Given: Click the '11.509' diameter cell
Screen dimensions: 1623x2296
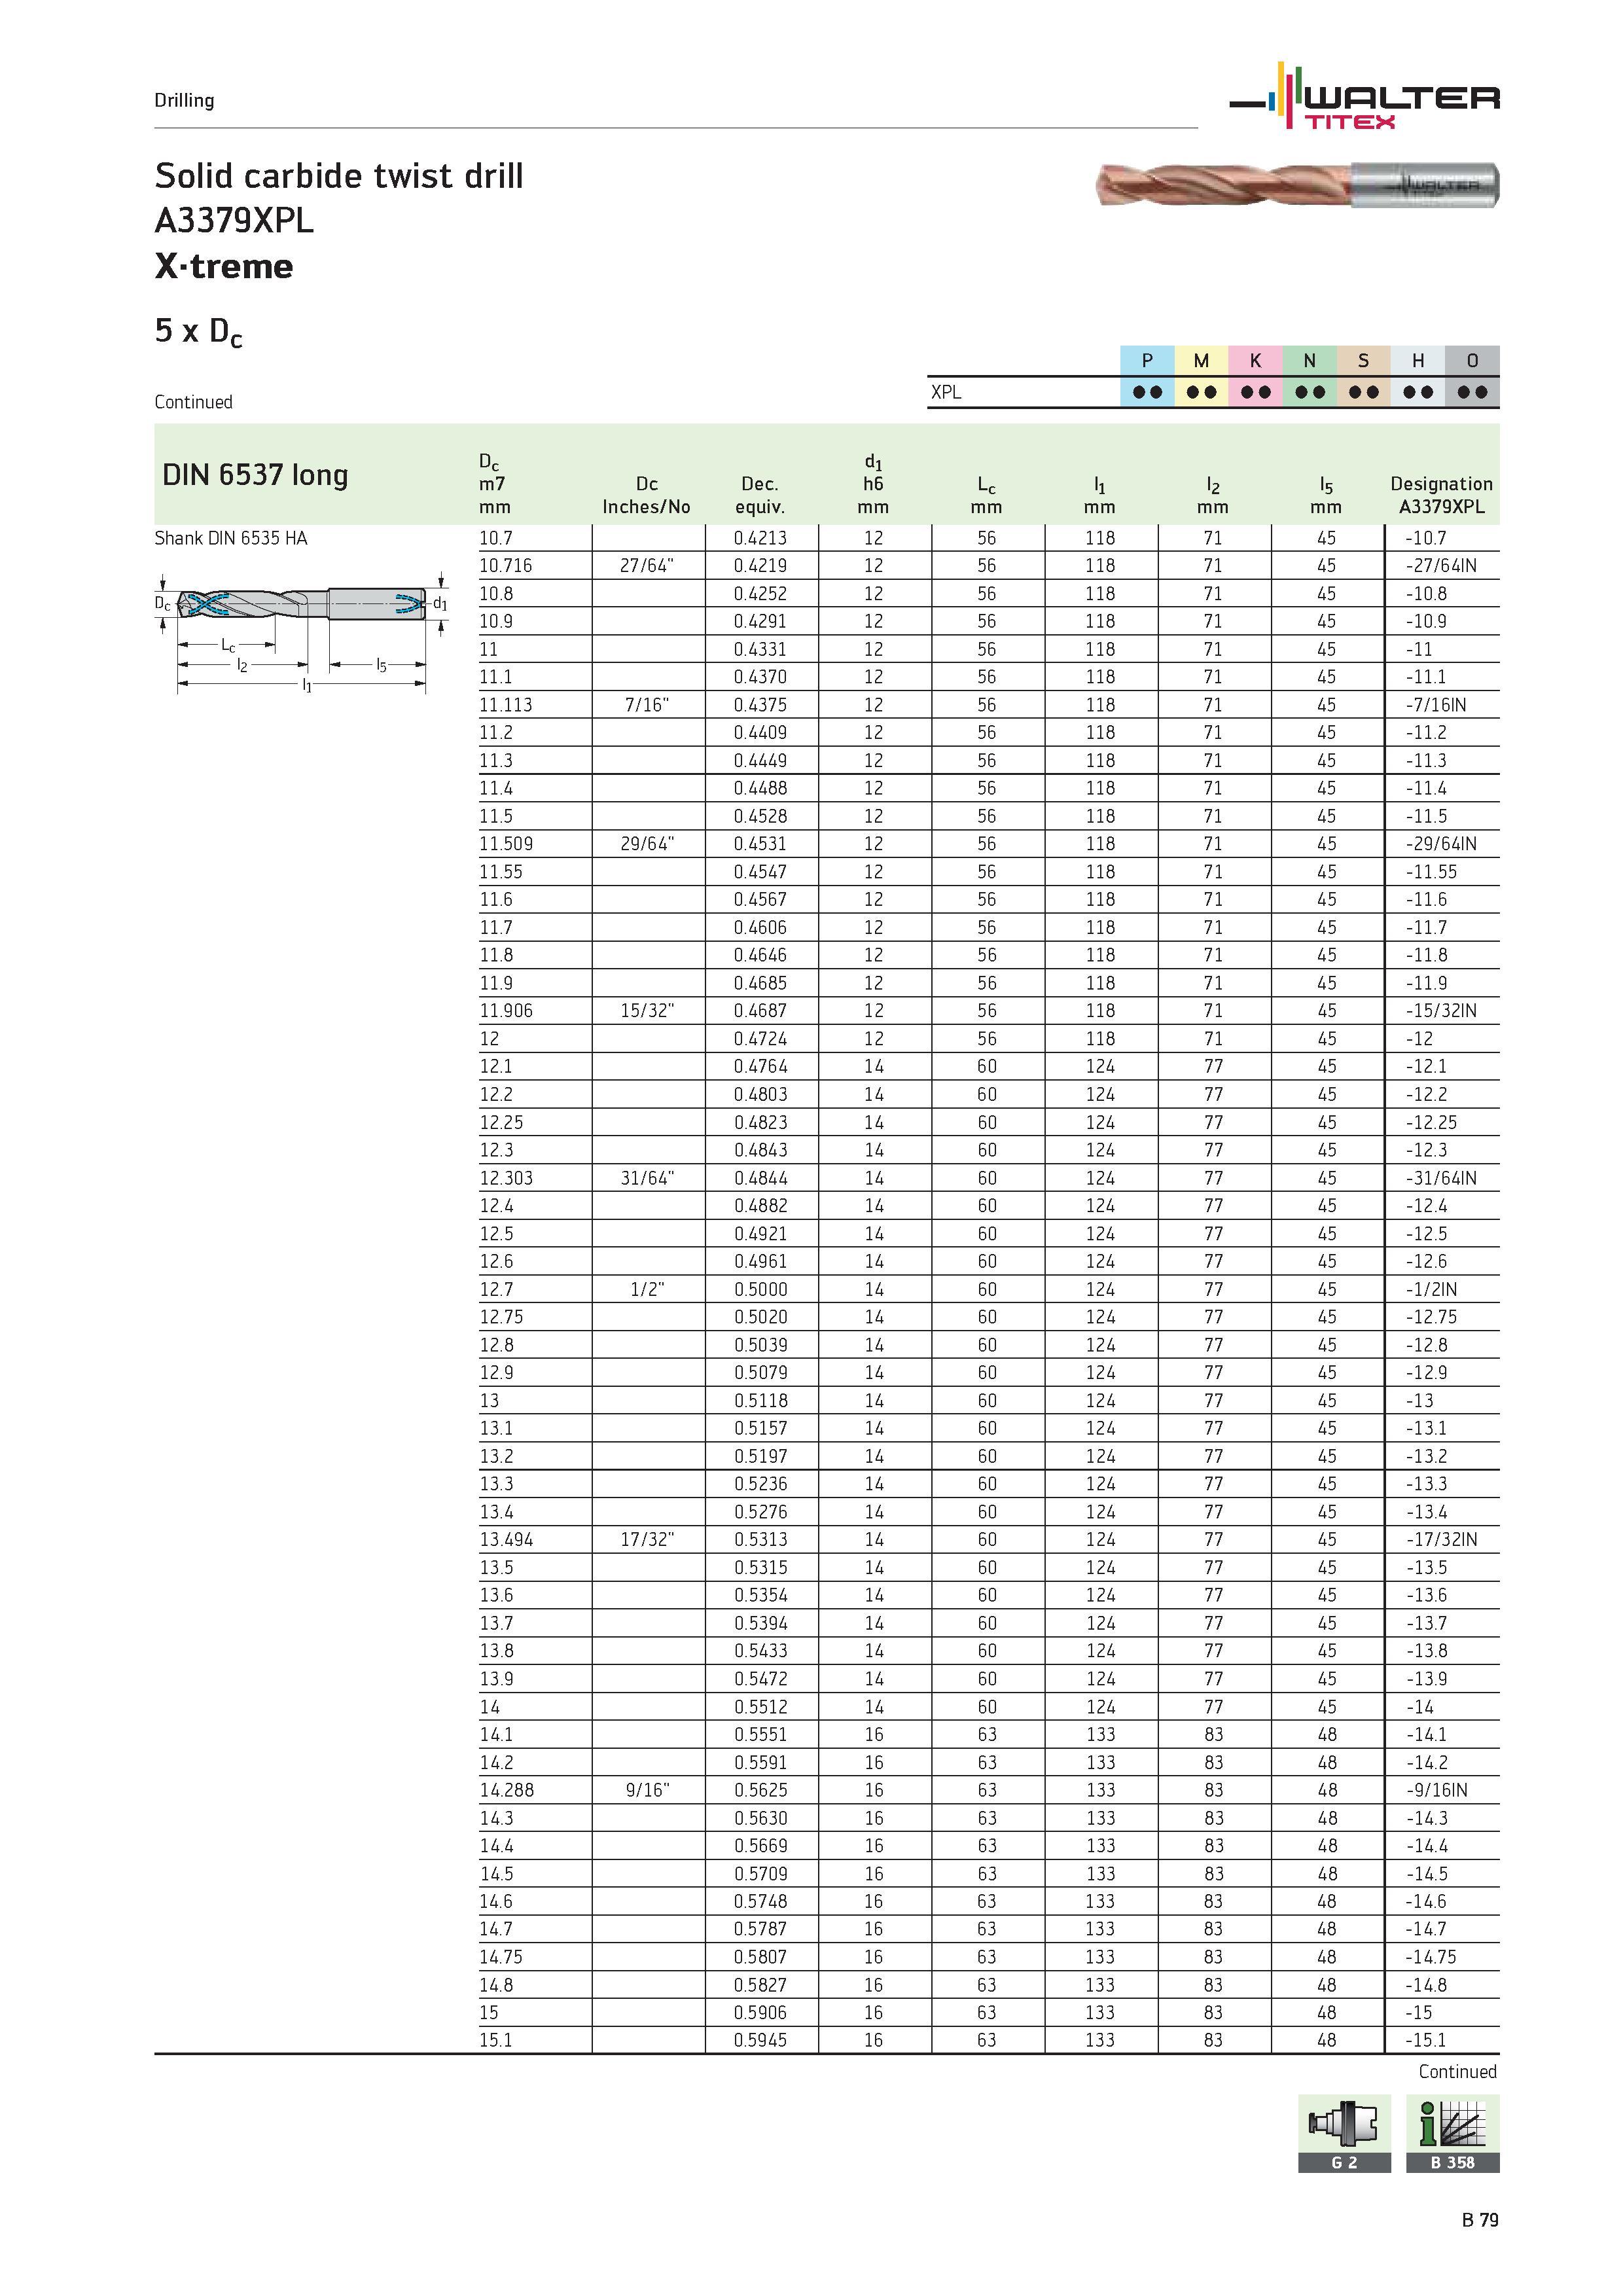Looking at the screenshot, I should pyautogui.click(x=505, y=844).
